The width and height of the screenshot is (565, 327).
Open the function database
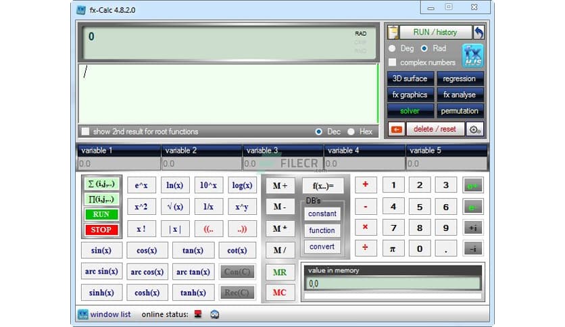point(322,230)
